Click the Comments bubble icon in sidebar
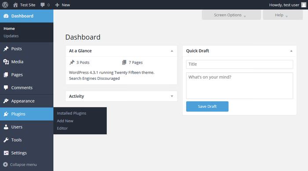The image size is (308, 171). [6, 88]
